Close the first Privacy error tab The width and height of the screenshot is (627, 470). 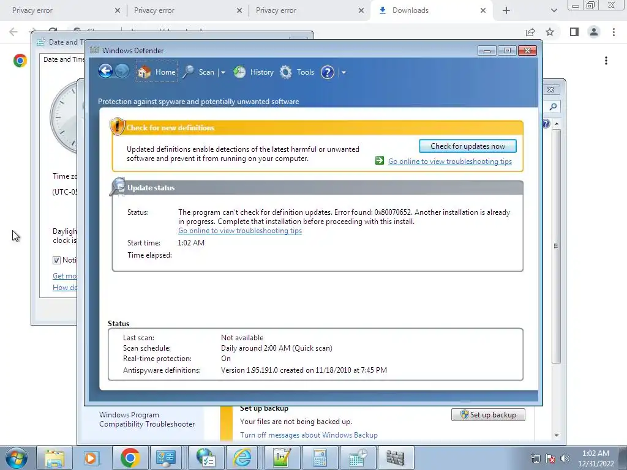coord(117,10)
